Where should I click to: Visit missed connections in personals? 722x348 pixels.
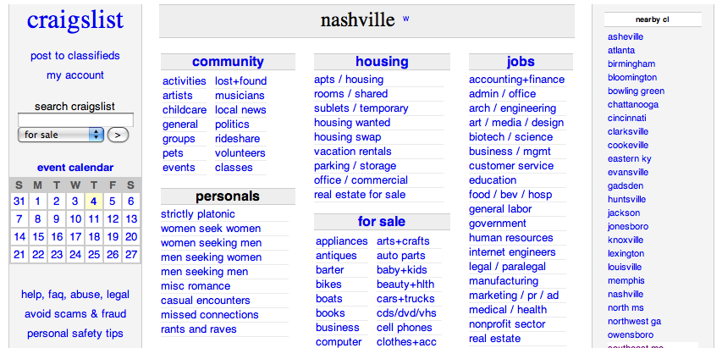click(210, 315)
